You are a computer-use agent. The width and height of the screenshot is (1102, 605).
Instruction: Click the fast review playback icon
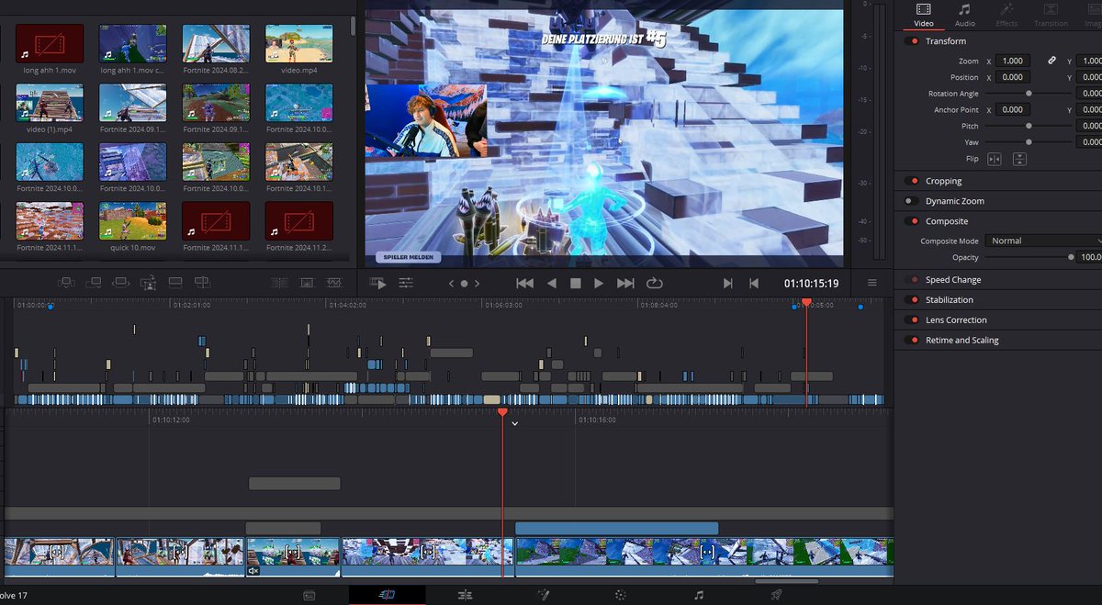[377, 283]
